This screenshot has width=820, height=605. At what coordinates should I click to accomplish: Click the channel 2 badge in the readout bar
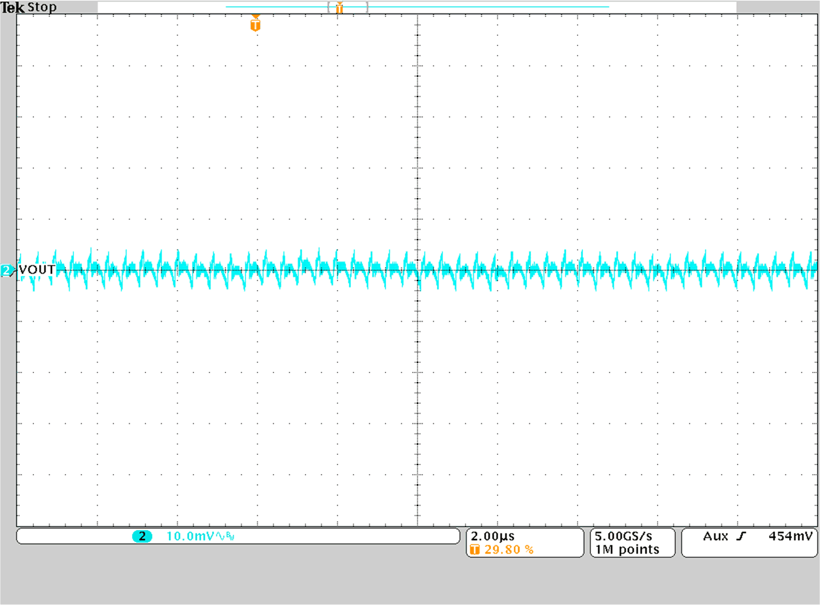tap(141, 536)
